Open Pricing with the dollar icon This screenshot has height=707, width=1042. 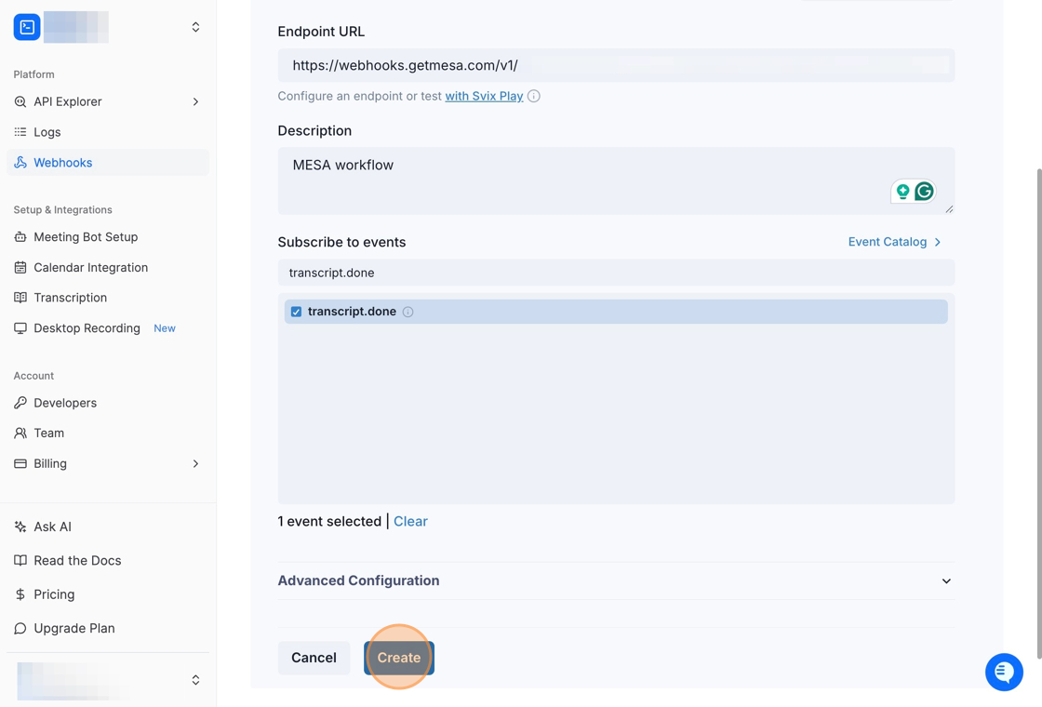pos(53,594)
